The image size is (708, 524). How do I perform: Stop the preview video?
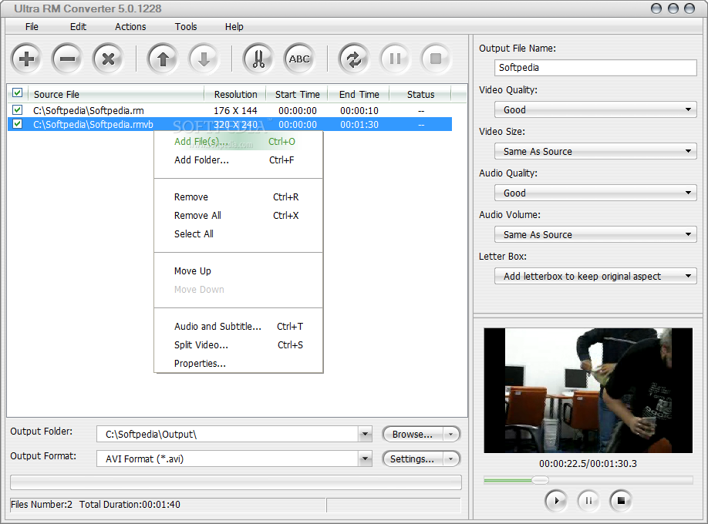pos(622,501)
